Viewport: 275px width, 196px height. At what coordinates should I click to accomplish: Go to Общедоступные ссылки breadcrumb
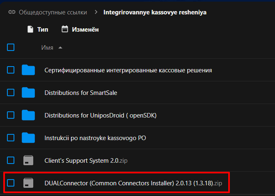point(53,12)
